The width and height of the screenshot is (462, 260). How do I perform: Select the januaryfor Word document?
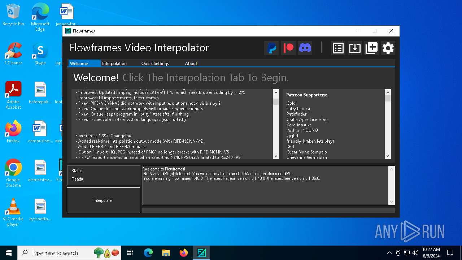pos(67,15)
